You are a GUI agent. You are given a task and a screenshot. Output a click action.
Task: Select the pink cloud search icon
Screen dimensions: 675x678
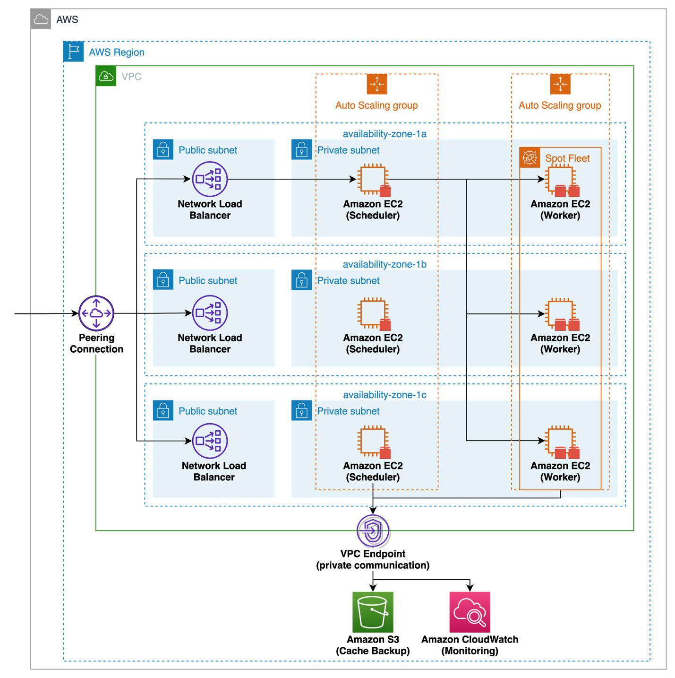pos(470,612)
